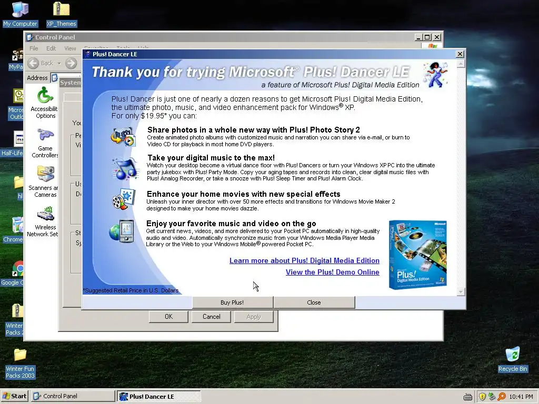The image size is (539, 404).
Task: Open the Winter Fun Packs 2003 folder
Action: click(20, 363)
